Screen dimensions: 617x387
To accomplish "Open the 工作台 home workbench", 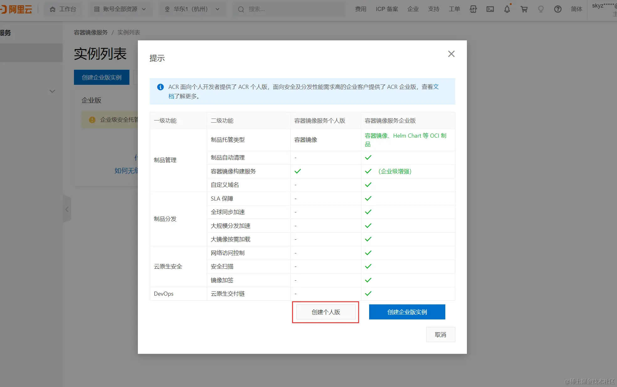I will point(63,9).
